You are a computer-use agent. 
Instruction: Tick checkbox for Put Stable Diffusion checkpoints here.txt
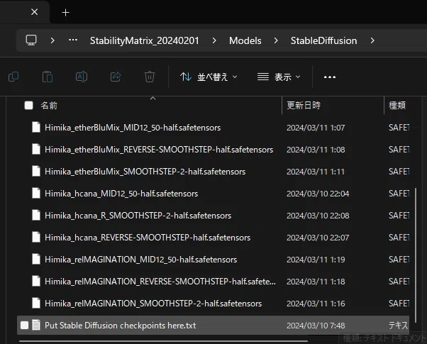coord(24,326)
